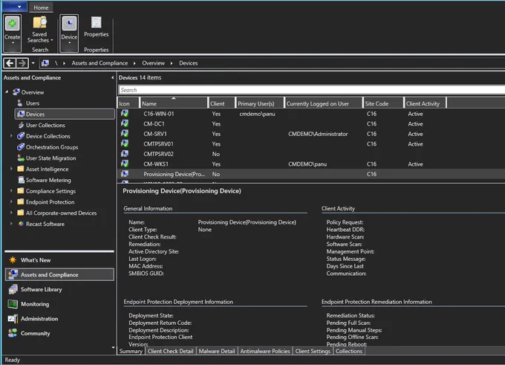This screenshot has height=365, width=505.
Task: Click the User Collections tree icon
Action: click(21, 125)
